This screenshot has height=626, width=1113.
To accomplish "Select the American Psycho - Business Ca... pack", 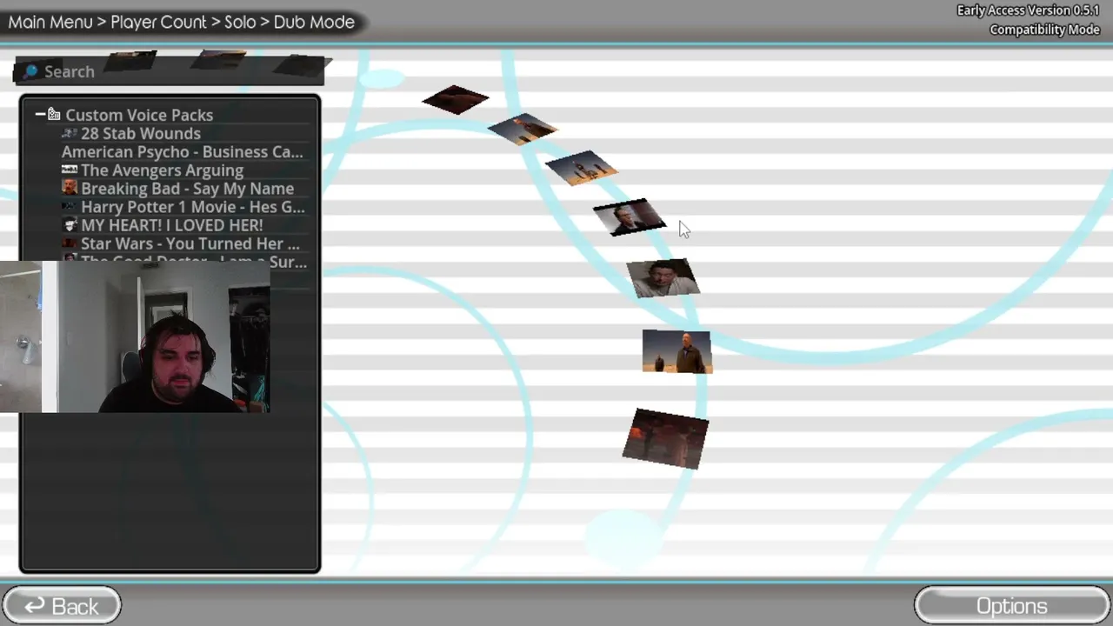I will pos(182,152).
